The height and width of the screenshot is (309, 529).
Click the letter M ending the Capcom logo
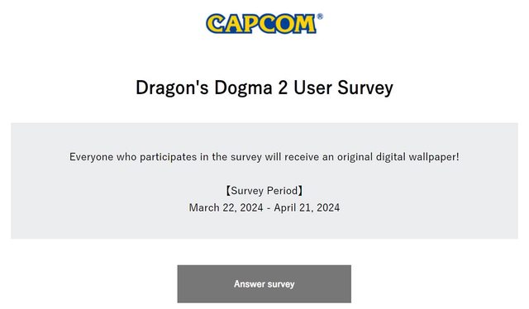coord(304,24)
